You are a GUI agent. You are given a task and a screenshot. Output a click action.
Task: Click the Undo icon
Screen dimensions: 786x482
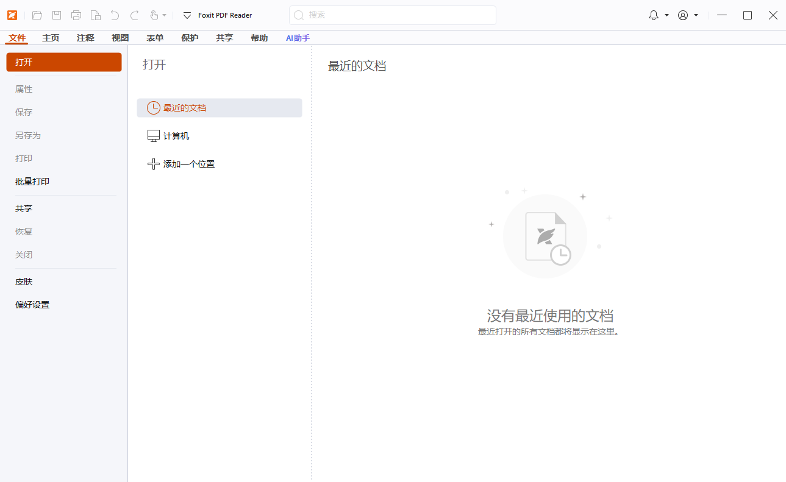(x=115, y=15)
